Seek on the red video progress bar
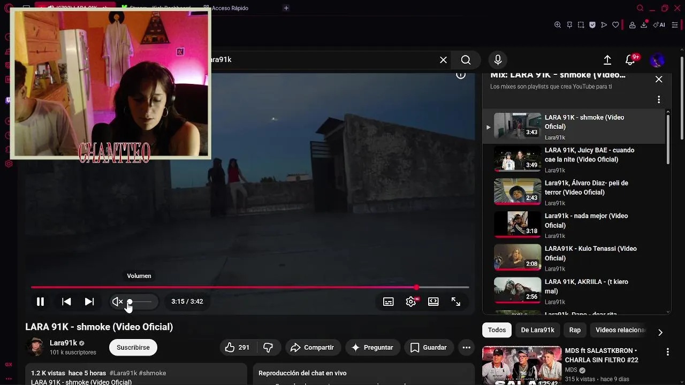685x385 pixels. (250, 288)
